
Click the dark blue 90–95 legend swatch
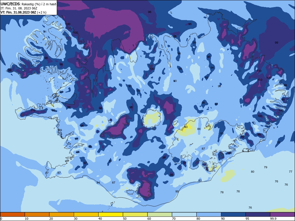[x=233, y=215]
